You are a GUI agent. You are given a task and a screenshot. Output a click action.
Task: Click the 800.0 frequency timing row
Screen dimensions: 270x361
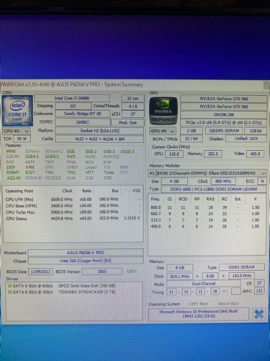point(205,207)
